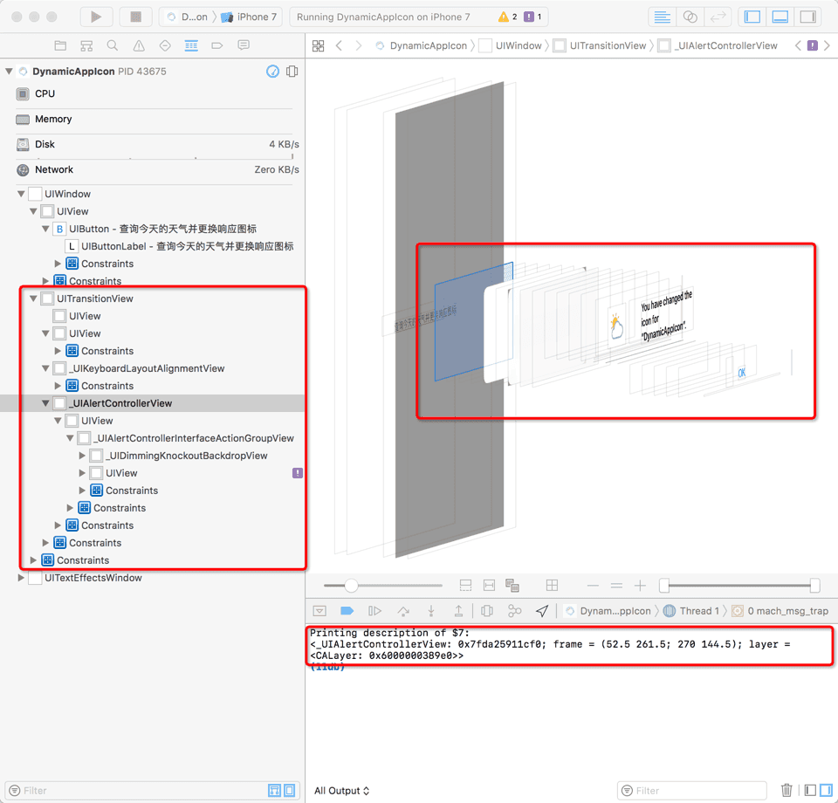The width and height of the screenshot is (838, 803).
Task: Click the Step Into button
Action: (x=430, y=611)
